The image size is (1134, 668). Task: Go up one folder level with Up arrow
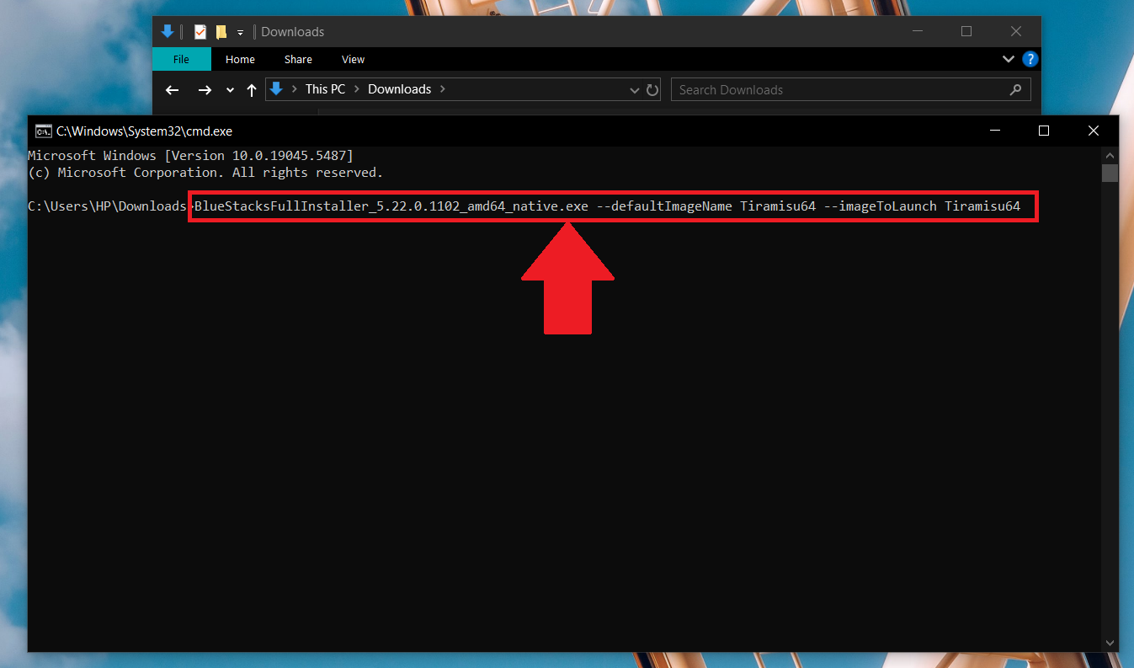coord(252,90)
